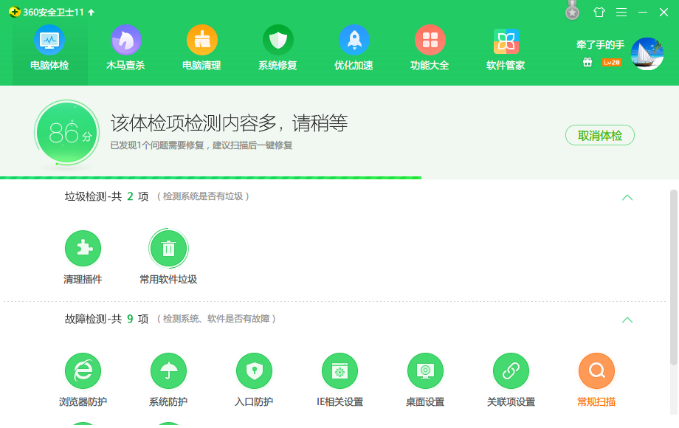Viewport: 679px width, 428px height.
Task: Click the 系统防护 umbrella icon
Action: pos(168,370)
